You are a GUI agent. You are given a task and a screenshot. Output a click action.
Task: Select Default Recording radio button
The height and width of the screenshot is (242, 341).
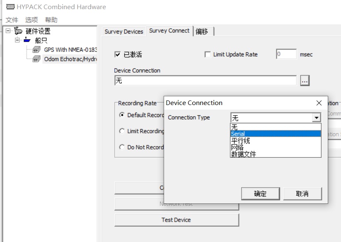[x=122, y=115]
